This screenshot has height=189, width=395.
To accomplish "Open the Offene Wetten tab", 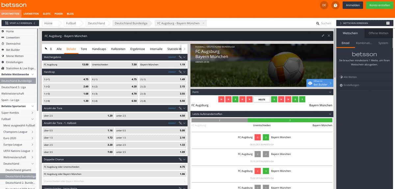I will point(378,33).
